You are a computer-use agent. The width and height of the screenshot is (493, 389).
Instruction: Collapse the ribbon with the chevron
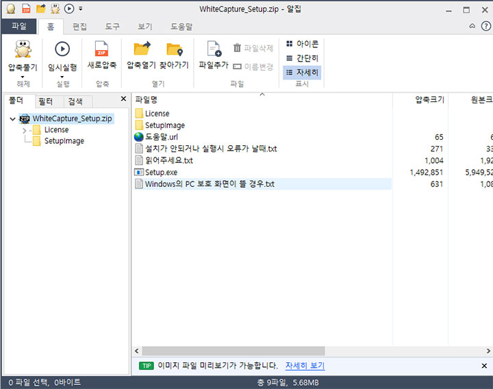pyautogui.click(x=472, y=26)
